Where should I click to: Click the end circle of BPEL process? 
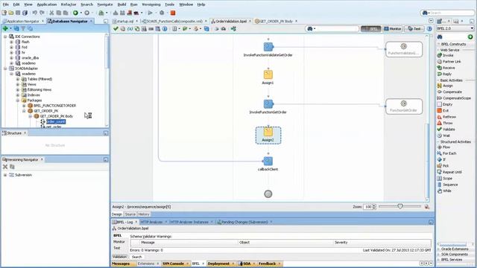[x=268, y=194]
